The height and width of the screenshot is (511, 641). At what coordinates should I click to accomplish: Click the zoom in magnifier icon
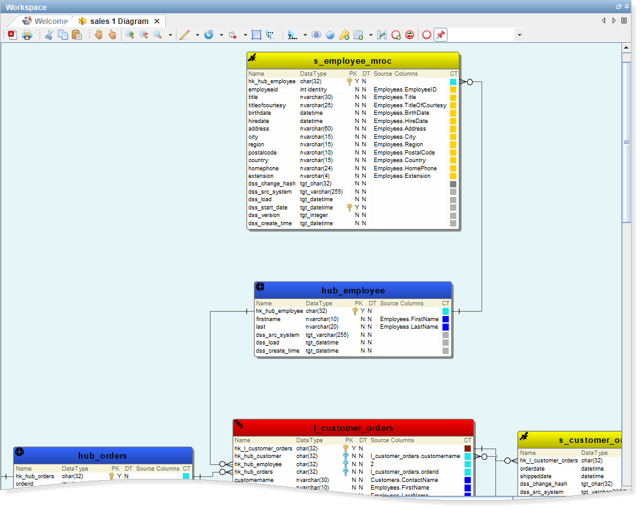tap(129, 35)
